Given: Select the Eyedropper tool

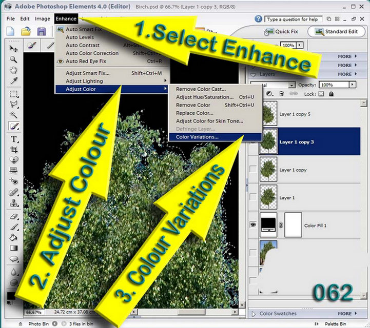Looking at the screenshot, I should click(x=13, y=80).
